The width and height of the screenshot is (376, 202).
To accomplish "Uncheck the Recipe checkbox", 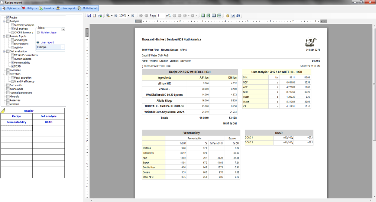I will click(x=8, y=17).
